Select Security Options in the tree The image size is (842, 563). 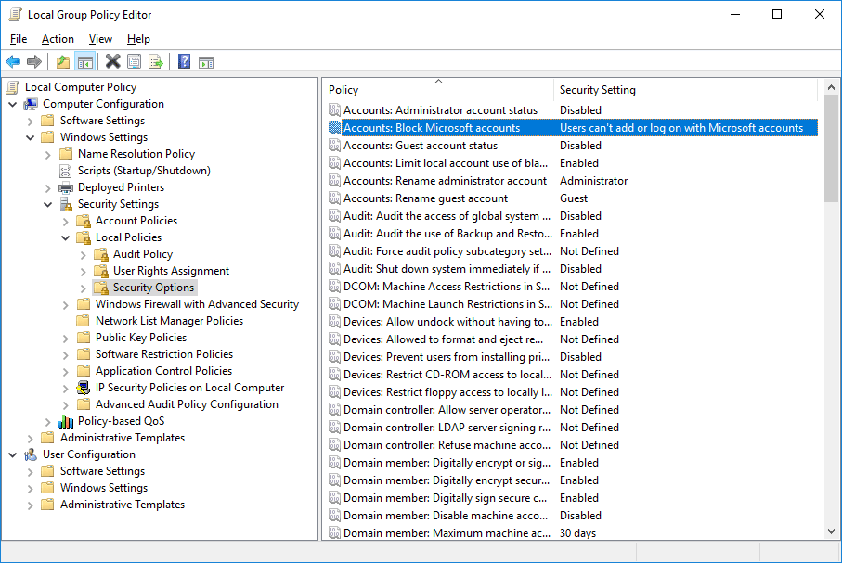[153, 288]
